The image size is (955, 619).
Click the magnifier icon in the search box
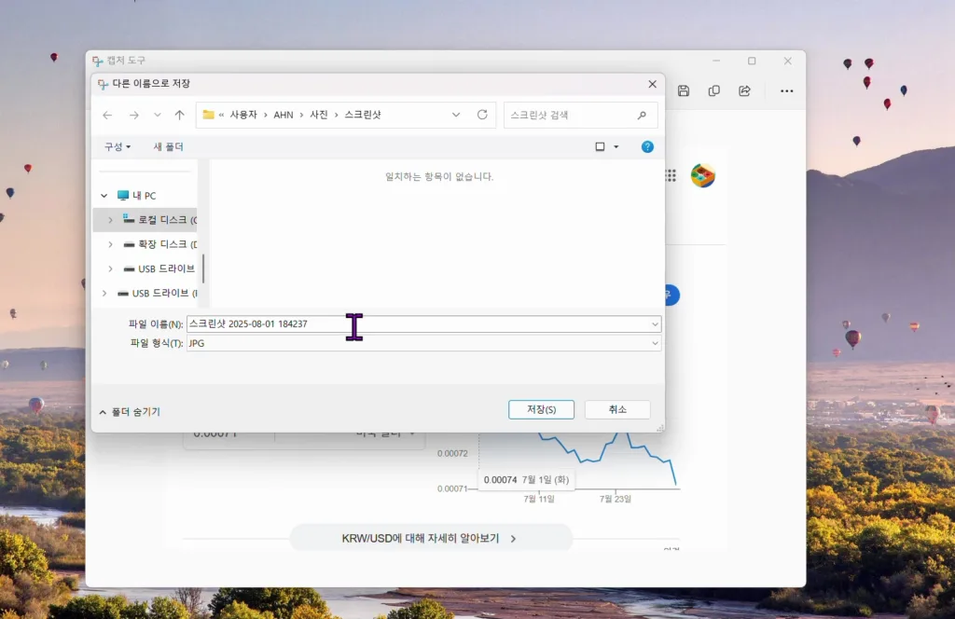[642, 115]
